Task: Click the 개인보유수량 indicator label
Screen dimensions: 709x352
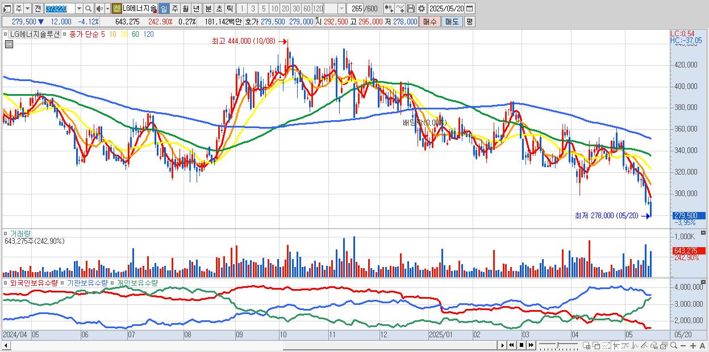Action: pos(137,282)
